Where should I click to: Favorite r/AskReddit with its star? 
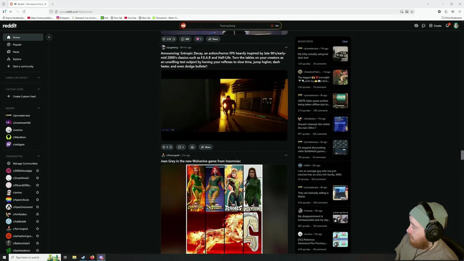[x=37, y=221]
